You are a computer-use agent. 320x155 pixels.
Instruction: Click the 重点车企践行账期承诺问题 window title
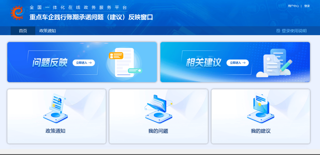coord(91,17)
